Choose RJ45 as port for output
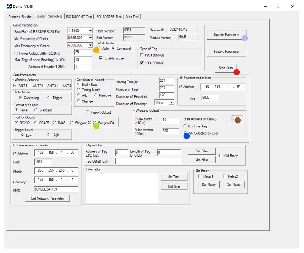304x253 pixels. coord(55,123)
